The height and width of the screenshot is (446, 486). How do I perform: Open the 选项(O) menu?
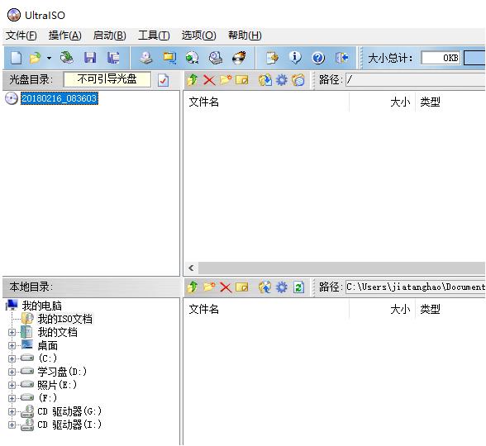coord(198,36)
